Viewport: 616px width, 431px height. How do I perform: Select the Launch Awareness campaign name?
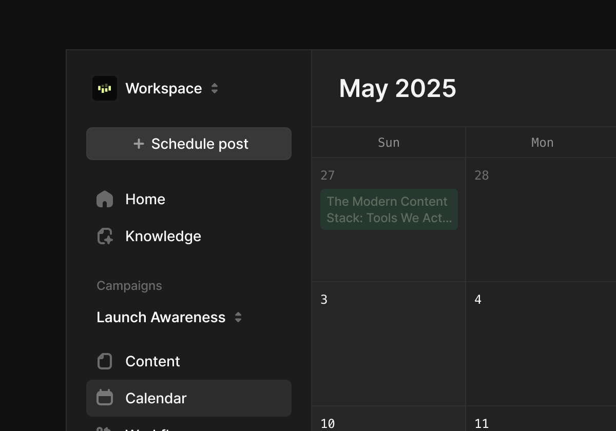tap(161, 317)
